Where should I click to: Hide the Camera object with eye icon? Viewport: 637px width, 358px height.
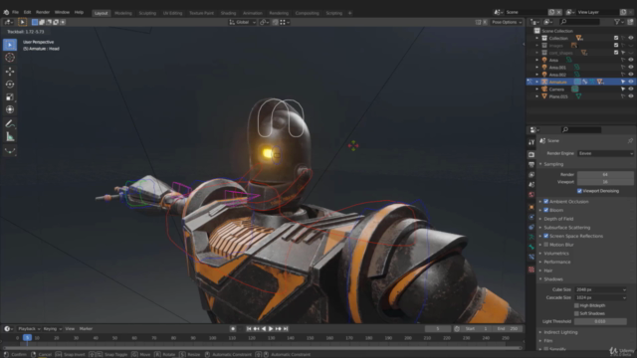coord(630,89)
